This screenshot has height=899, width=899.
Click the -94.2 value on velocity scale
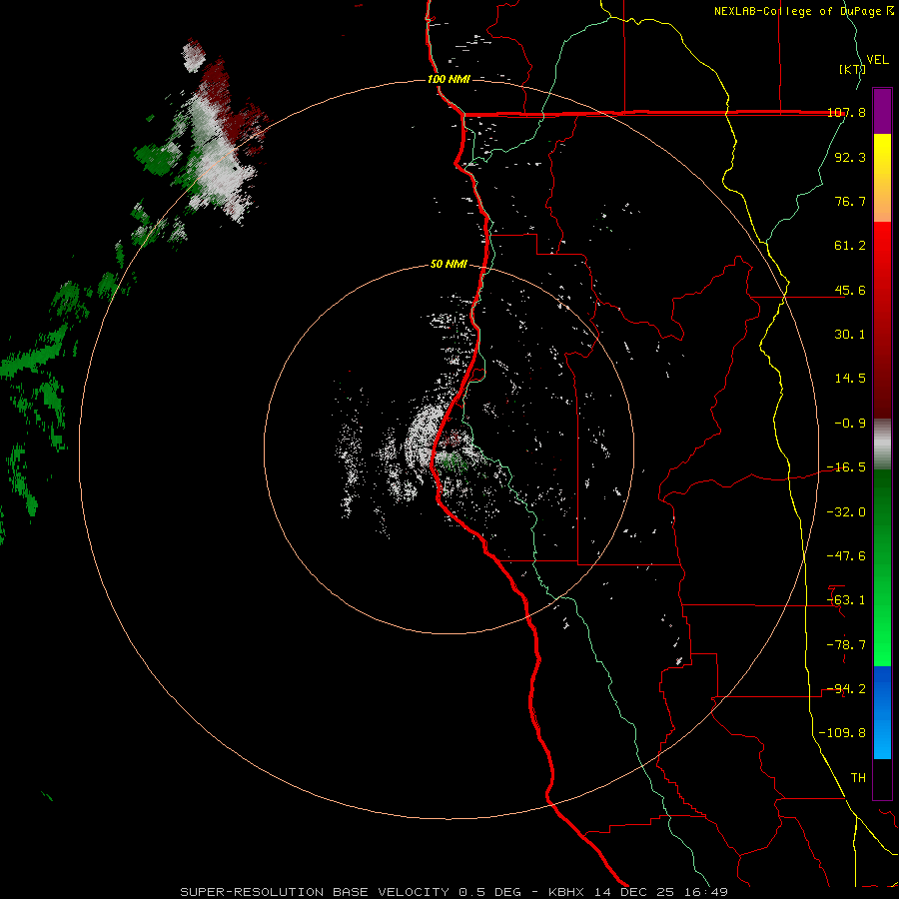click(847, 689)
